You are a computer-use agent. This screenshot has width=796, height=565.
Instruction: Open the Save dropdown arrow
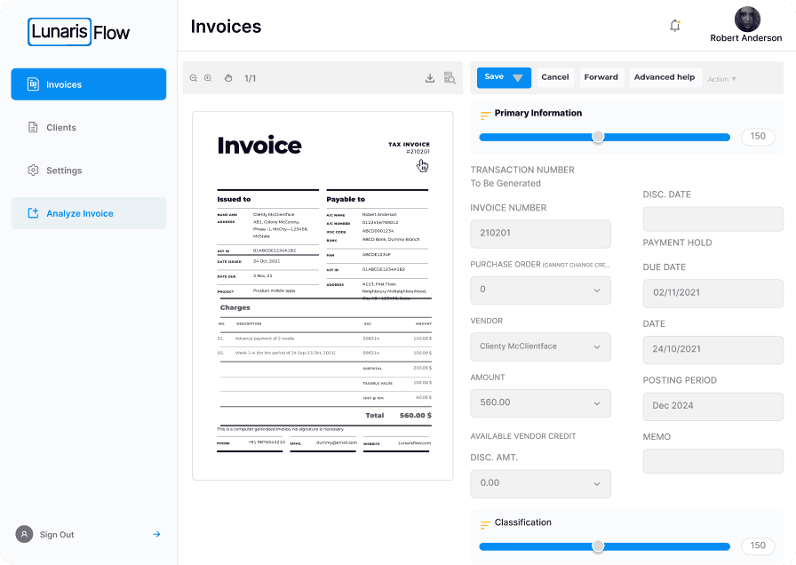[x=518, y=77]
